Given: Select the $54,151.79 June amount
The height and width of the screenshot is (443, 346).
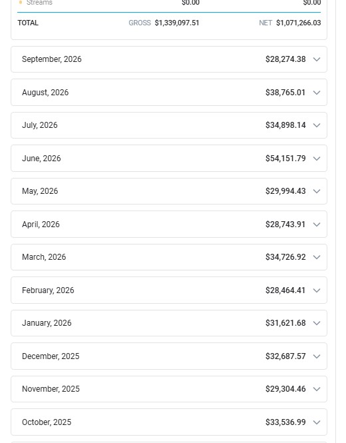Looking at the screenshot, I should click(285, 159).
